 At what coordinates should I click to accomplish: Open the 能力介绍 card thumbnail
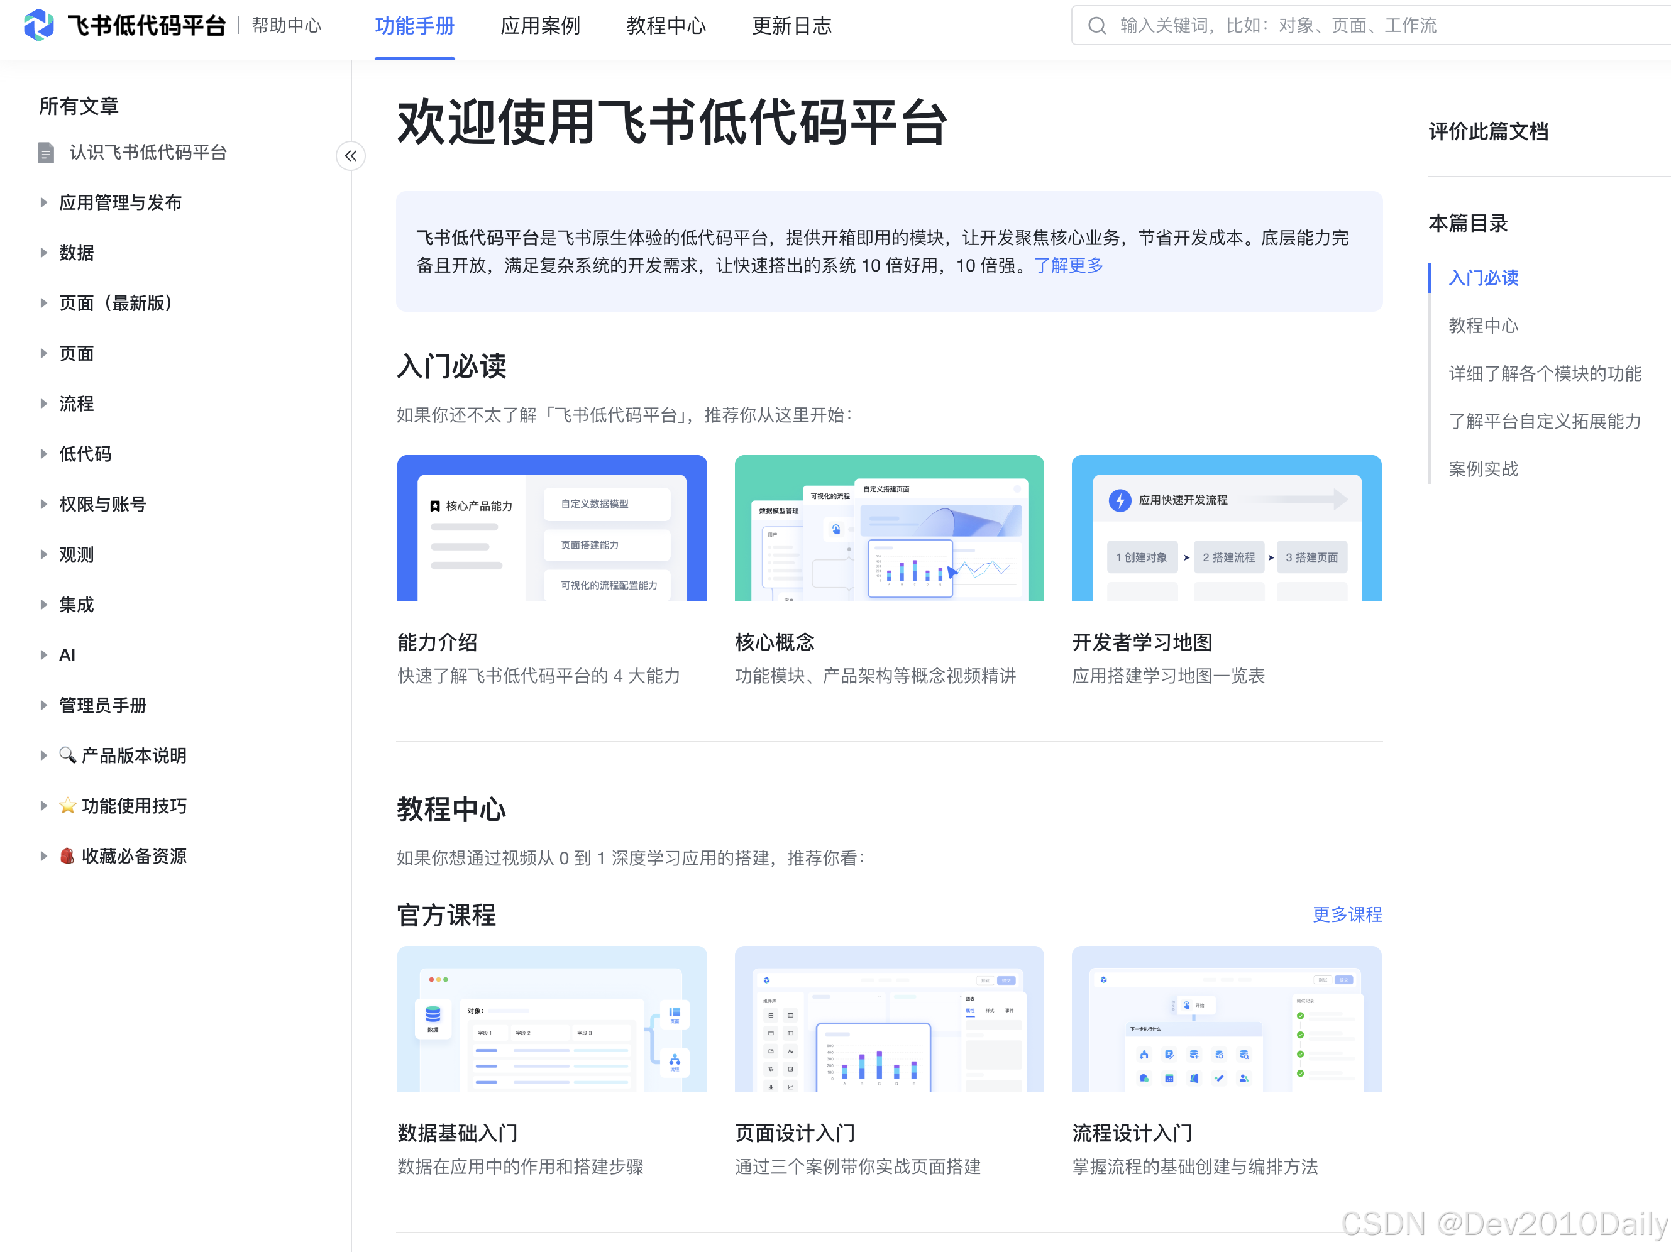pyautogui.click(x=551, y=528)
